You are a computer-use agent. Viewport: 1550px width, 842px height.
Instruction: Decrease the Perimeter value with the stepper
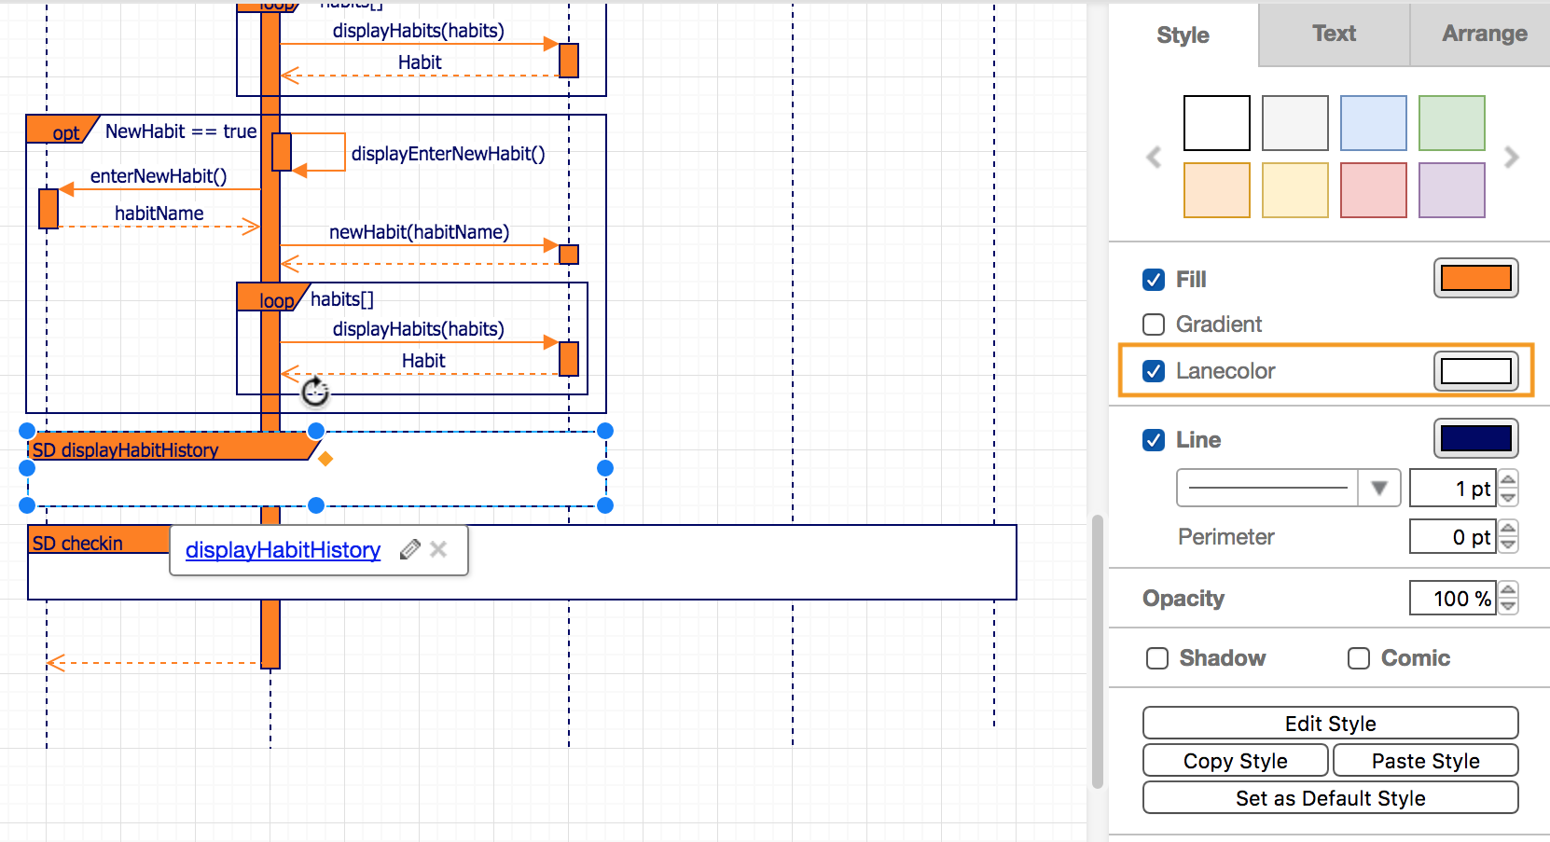pos(1509,544)
